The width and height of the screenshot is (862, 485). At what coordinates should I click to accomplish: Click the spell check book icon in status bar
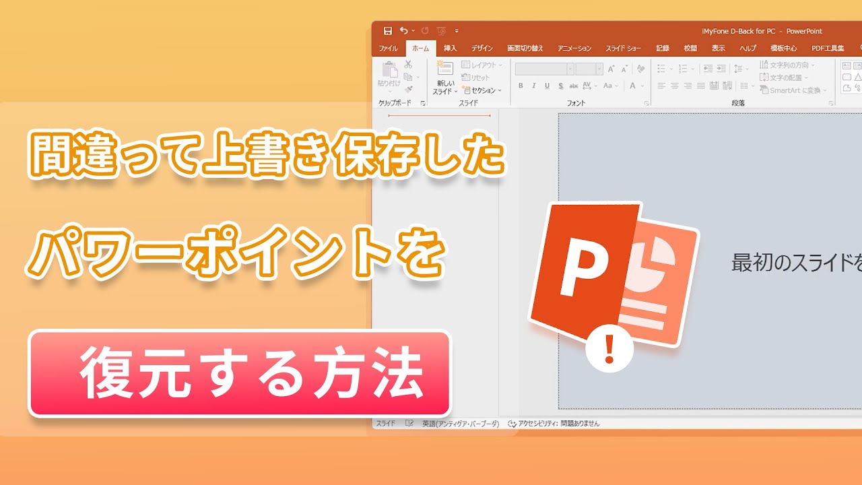pos(409,423)
